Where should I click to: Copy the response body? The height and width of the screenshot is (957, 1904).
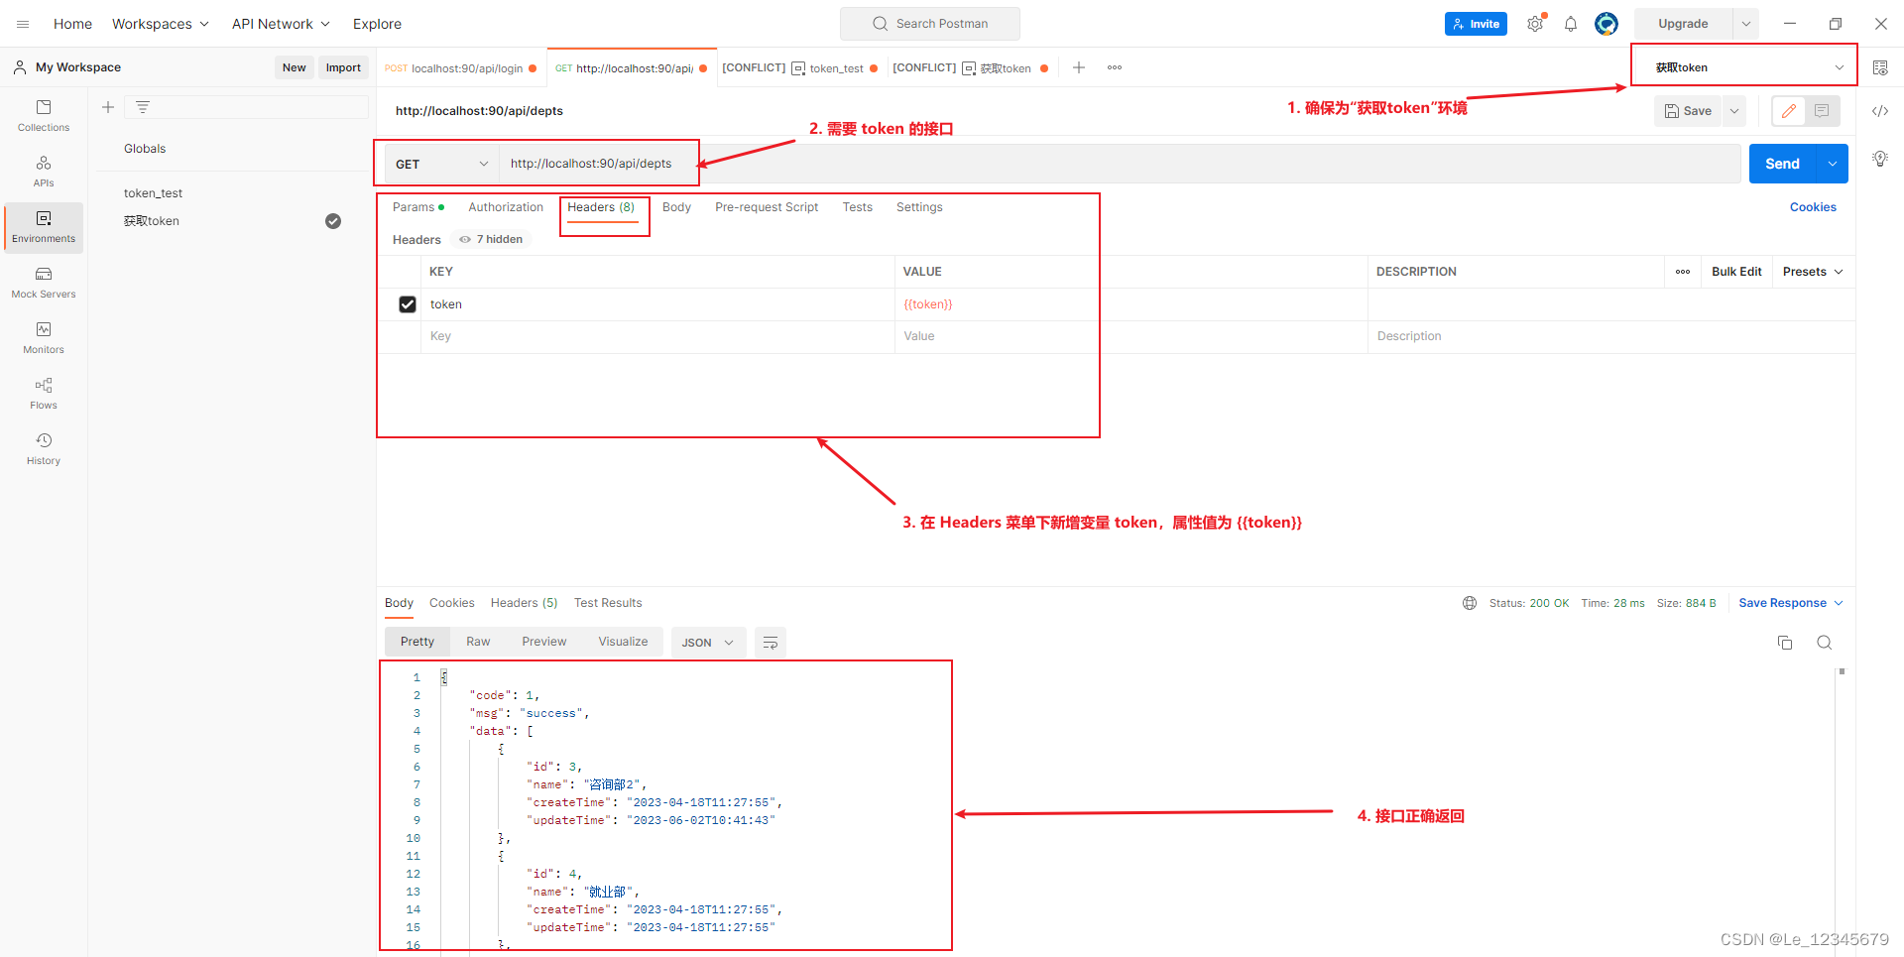1784,642
